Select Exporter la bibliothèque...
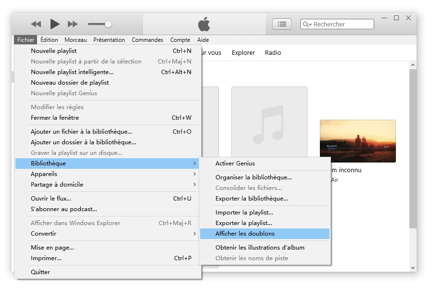Screen dimensions: 431x290 [265, 199]
